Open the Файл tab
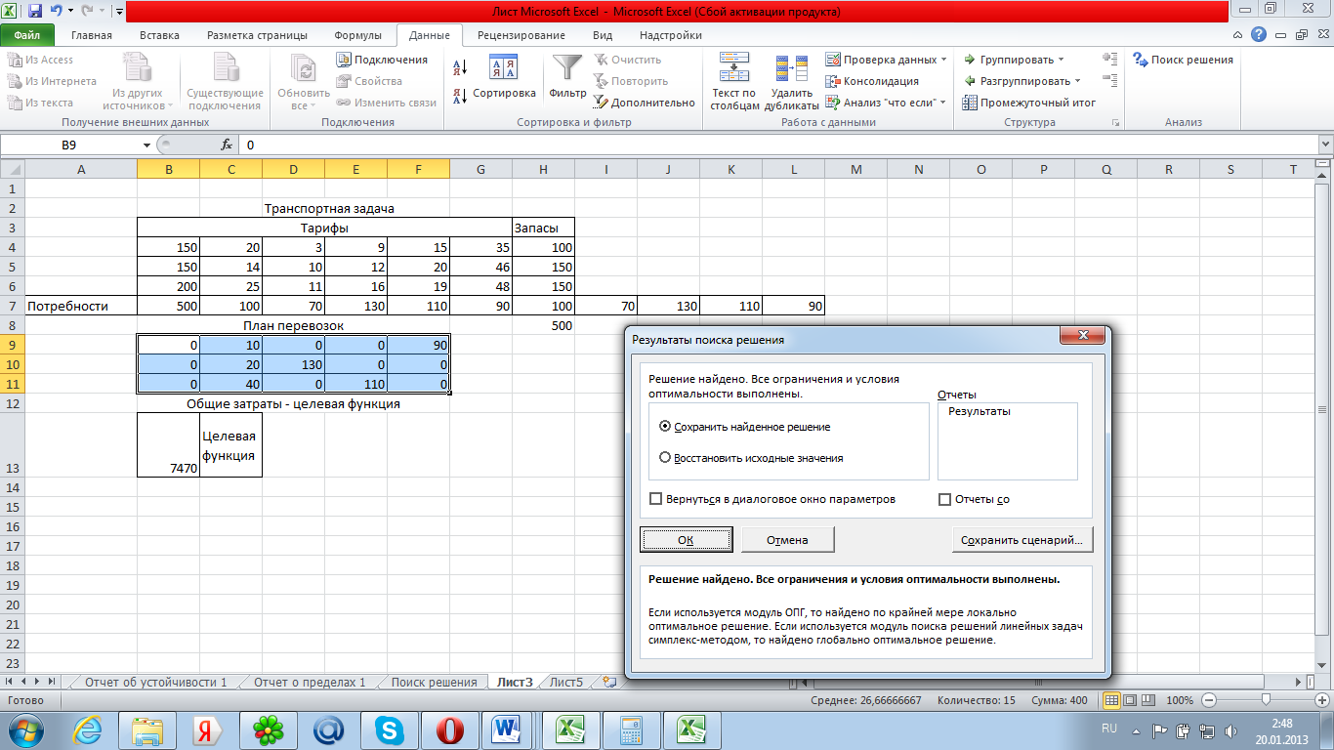 click(27, 35)
